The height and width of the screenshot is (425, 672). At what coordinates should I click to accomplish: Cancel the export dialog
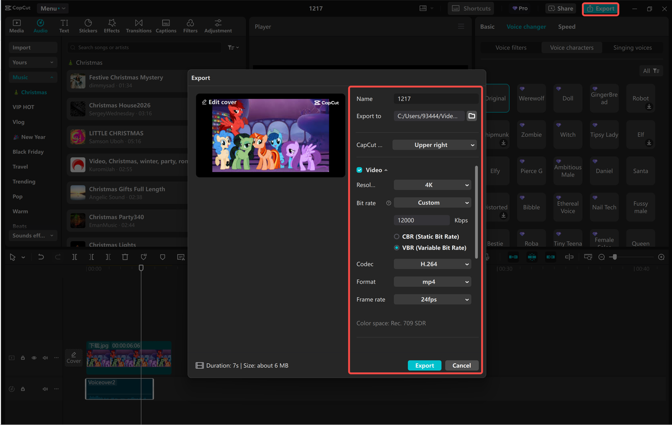(x=461, y=365)
